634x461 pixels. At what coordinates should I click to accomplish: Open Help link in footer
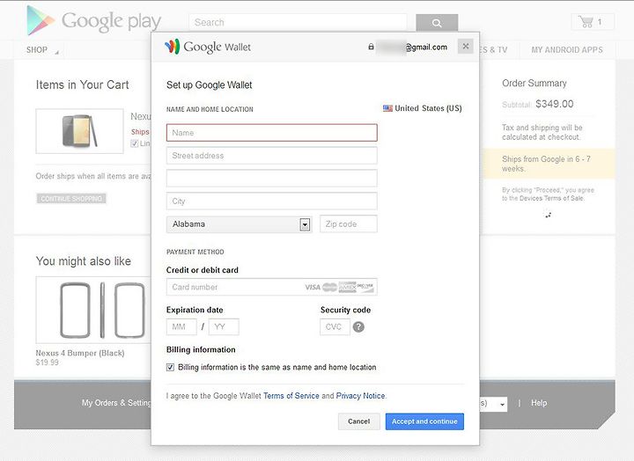coord(539,403)
